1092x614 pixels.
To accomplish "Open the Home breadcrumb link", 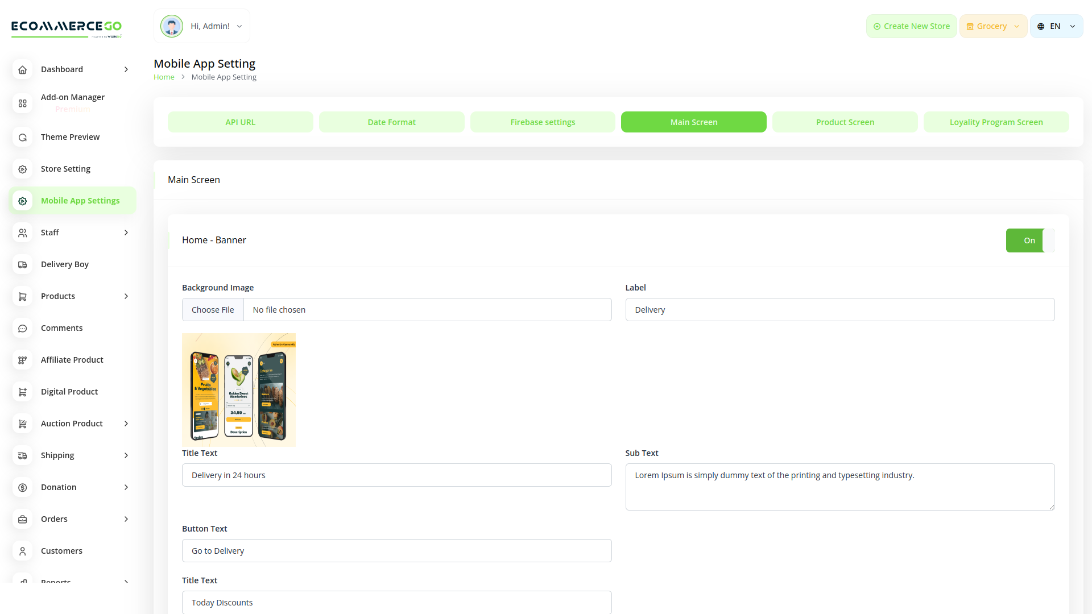I will (x=164, y=77).
